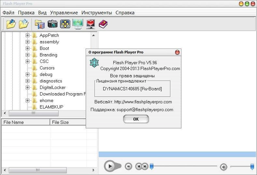This screenshot has width=257, height=175.
Task: Select the assembly tree item
Action: [x=49, y=42]
